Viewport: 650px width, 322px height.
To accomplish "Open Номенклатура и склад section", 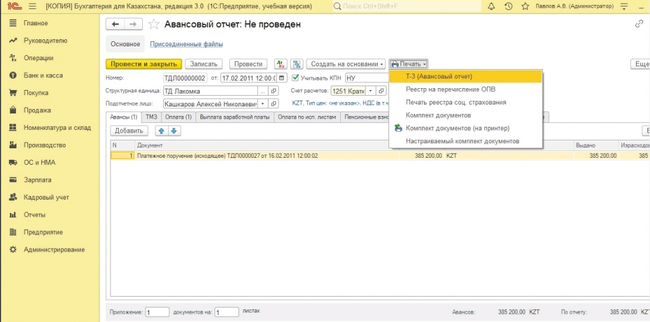I will click(57, 127).
